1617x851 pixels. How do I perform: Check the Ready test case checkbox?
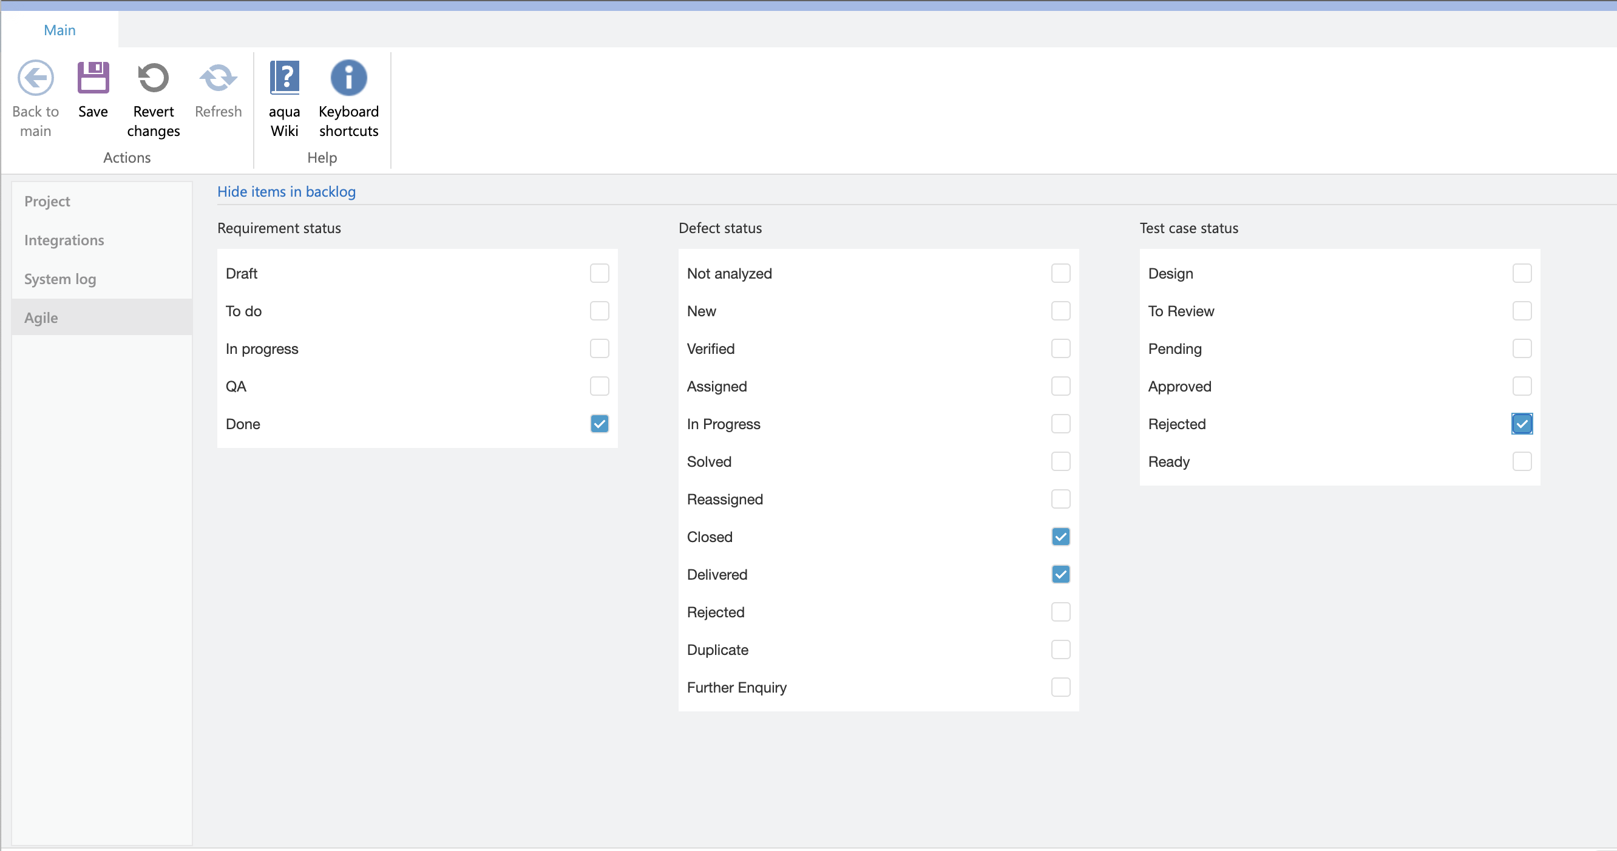(x=1522, y=461)
